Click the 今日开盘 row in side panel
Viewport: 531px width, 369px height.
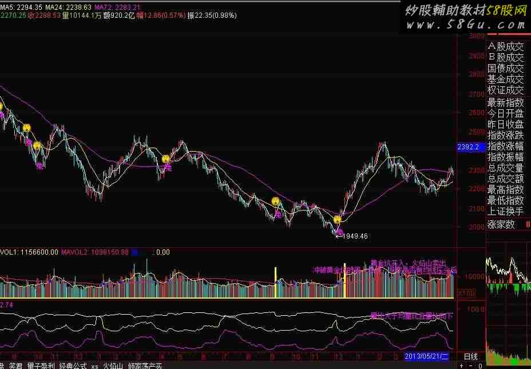pyautogui.click(x=506, y=113)
